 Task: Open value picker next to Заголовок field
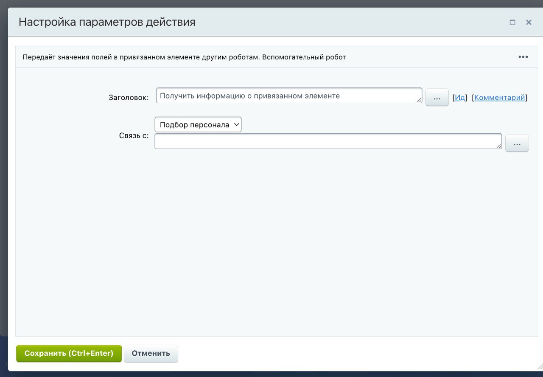437,97
